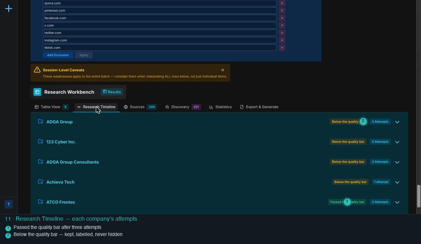This screenshot has width=421, height=244.
Task: Click the Results button
Action: [112, 92]
